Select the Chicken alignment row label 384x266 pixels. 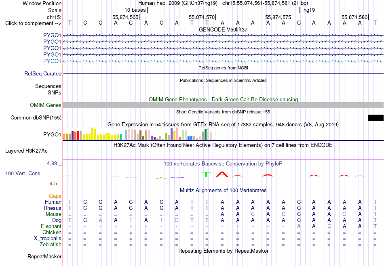pos(52,232)
